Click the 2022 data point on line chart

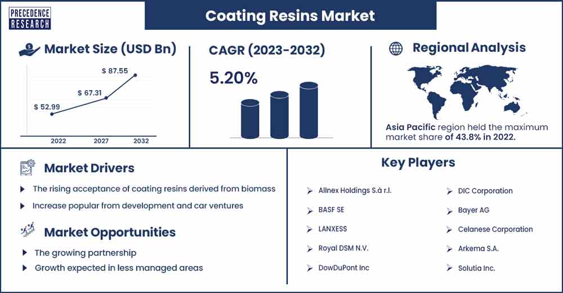tap(52, 114)
